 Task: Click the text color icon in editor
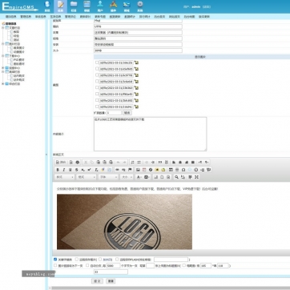(139, 177)
